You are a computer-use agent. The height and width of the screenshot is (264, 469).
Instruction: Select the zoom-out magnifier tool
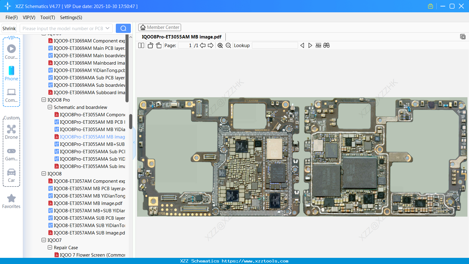228,45
